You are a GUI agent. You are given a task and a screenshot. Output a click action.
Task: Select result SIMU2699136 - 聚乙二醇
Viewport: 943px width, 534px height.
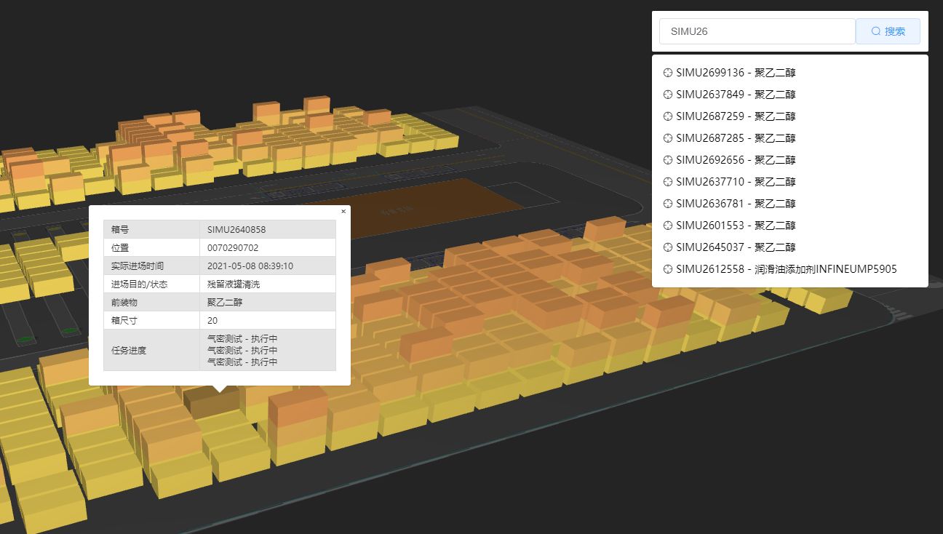coord(789,73)
